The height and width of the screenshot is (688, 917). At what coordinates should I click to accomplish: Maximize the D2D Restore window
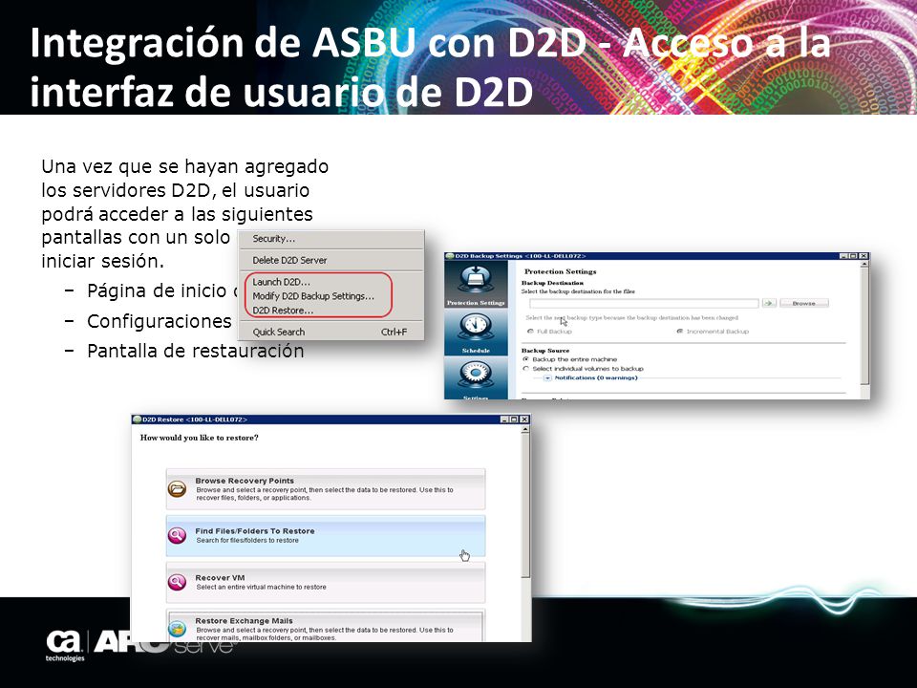(x=514, y=419)
